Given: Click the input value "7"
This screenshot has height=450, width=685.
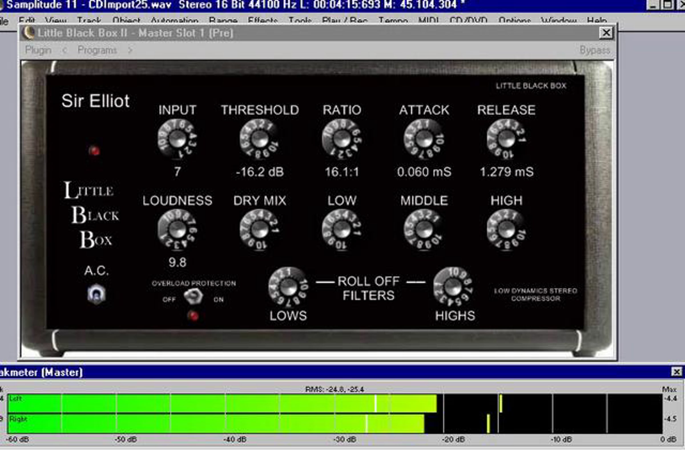Looking at the screenshot, I should tap(177, 172).
